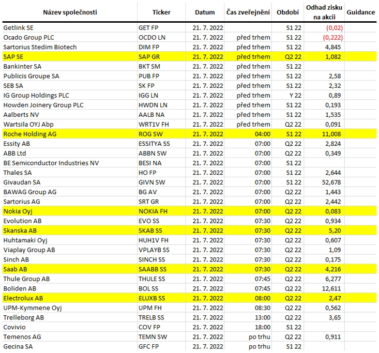
Task: Click the estimate value '12,611'
Action: pos(331,289)
